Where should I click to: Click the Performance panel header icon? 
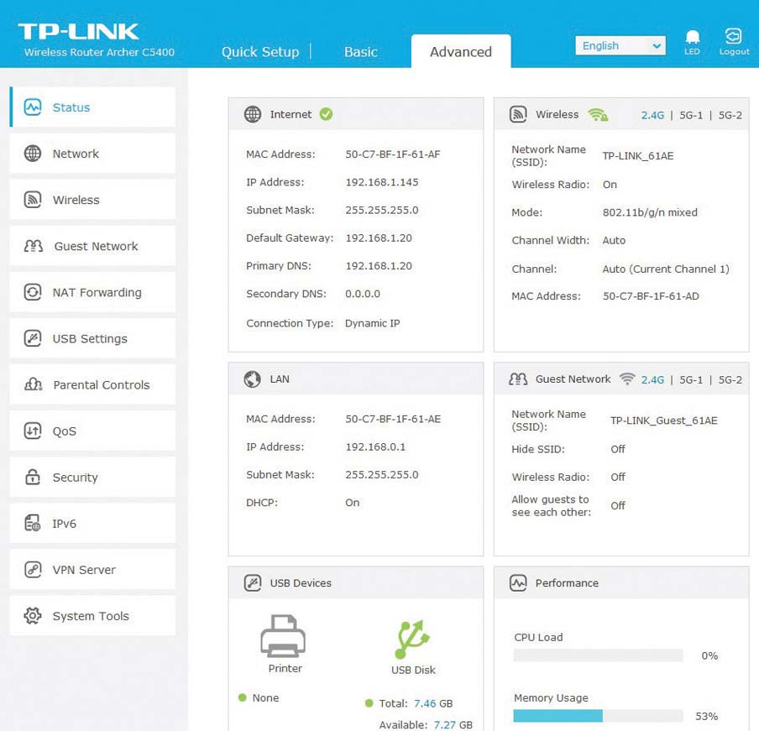pyautogui.click(x=518, y=583)
